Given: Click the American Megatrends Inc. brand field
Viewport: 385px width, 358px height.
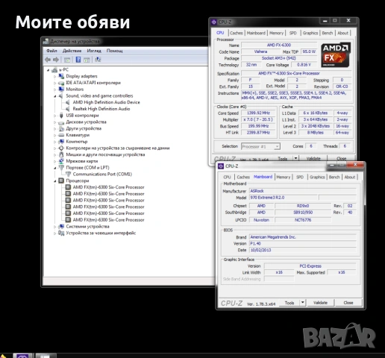Looking at the screenshot, I should (x=302, y=237).
